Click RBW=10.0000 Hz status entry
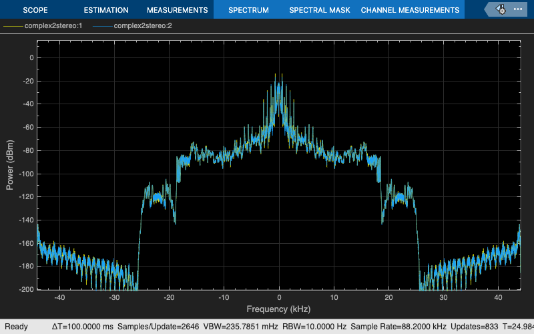 click(314, 327)
